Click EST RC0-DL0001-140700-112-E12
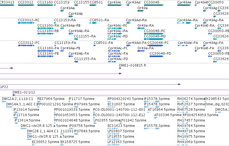The image size is (229, 146). click(x=119, y=115)
